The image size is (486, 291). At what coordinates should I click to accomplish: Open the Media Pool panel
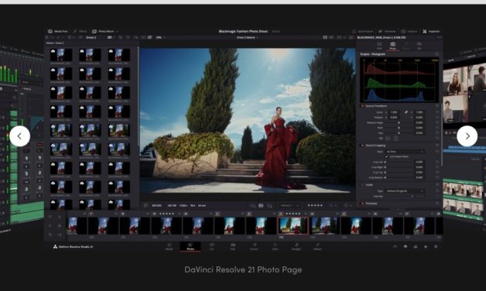point(58,31)
